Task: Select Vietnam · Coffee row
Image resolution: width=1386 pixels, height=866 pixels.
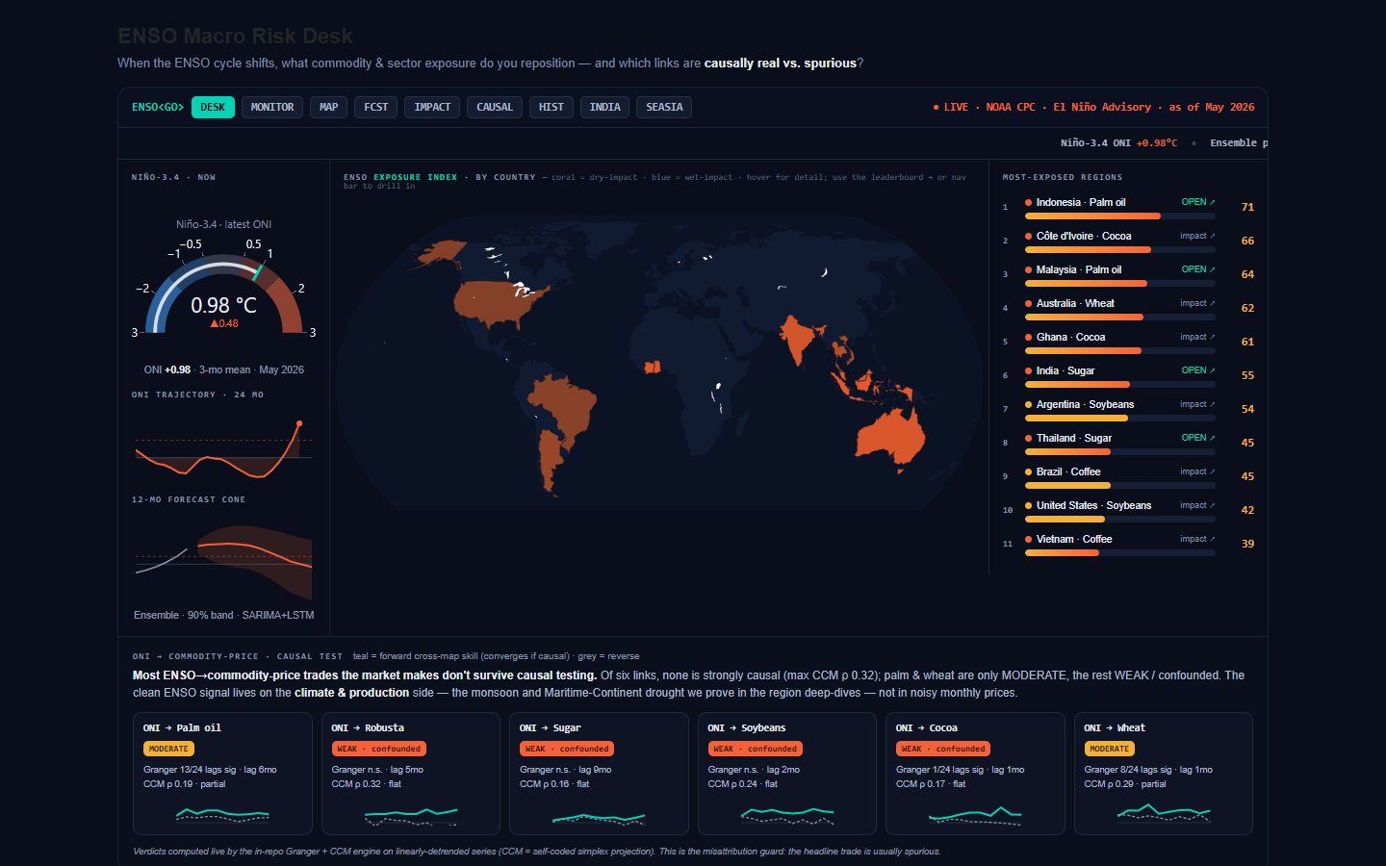Action: 1128,544
